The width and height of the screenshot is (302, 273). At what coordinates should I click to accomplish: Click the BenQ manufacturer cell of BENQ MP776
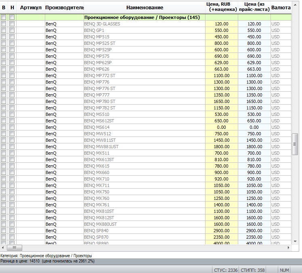64,82
